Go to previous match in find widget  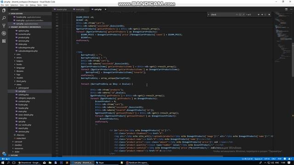click(x=259, y=15)
